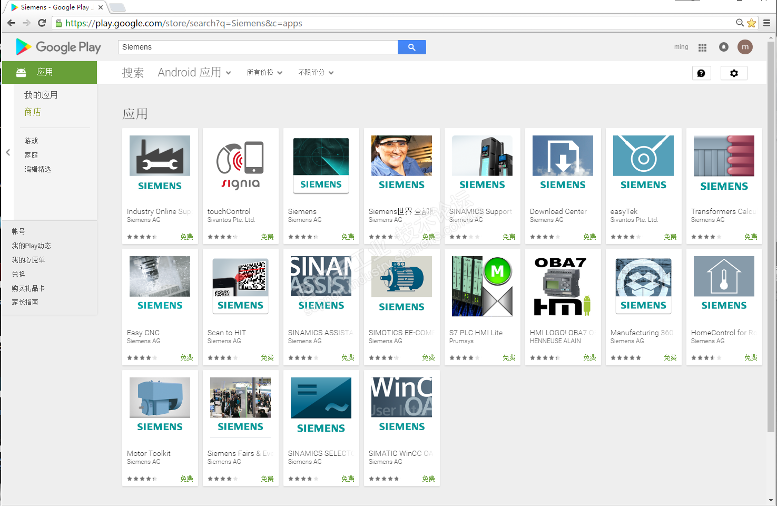Select 商店 in sidebar
The width and height of the screenshot is (777, 506).
33,112
